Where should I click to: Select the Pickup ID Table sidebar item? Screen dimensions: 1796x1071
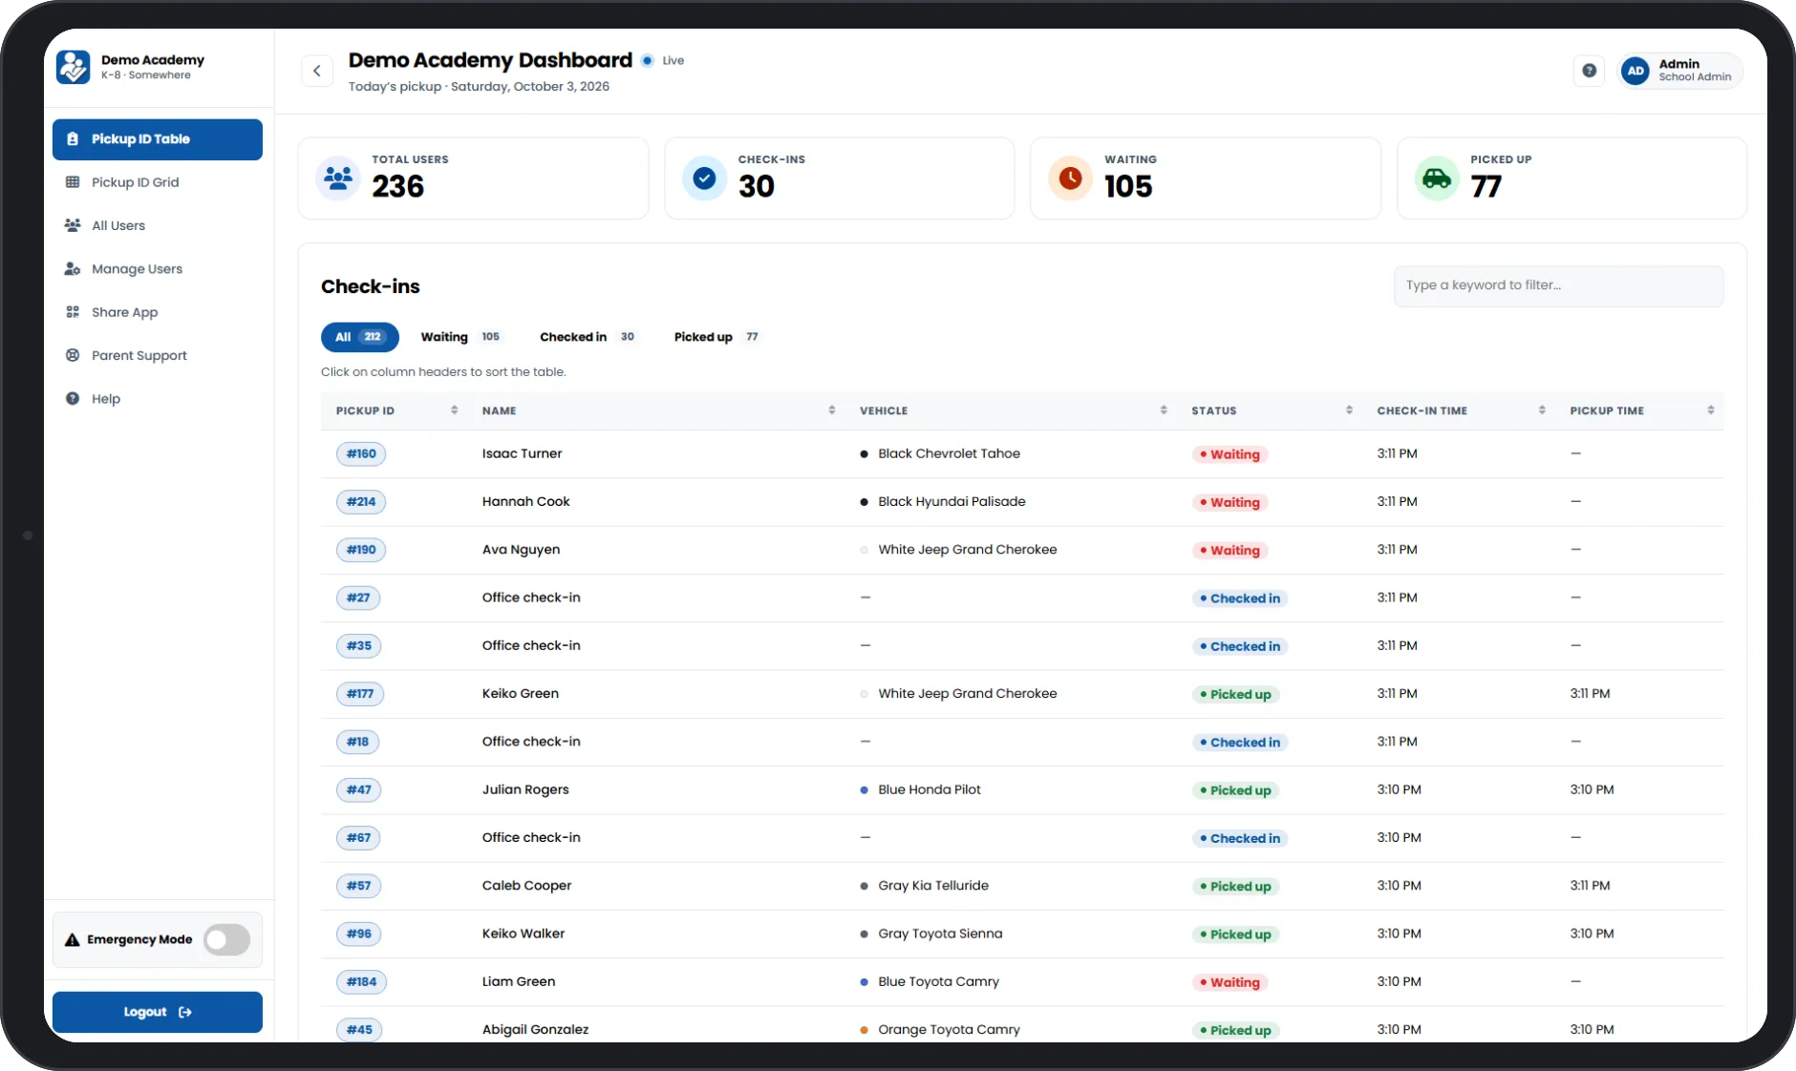pos(158,139)
